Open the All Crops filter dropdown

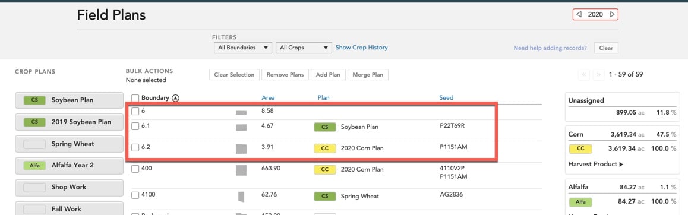(x=303, y=48)
